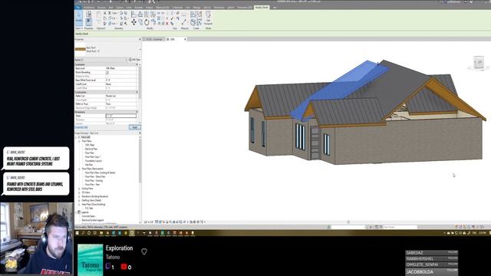Select the Mirror Pick Axis tool
Image resolution: width=491 pixels, height=276 pixels.
click(x=147, y=15)
